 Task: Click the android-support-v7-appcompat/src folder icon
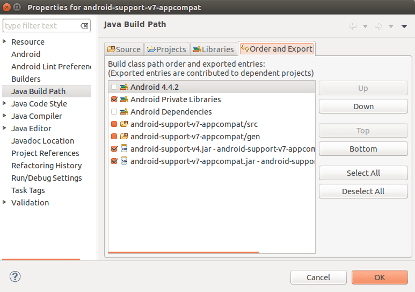click(x=124, y=124)
